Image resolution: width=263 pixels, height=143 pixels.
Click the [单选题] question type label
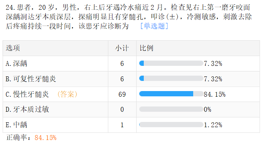(x=154, y=26)
